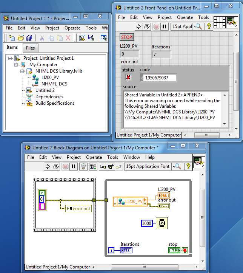The width and height of the screenshot is (243, 273).
Task: Open Help menu in Block Diagram
Action: click(x=150, y=157)
